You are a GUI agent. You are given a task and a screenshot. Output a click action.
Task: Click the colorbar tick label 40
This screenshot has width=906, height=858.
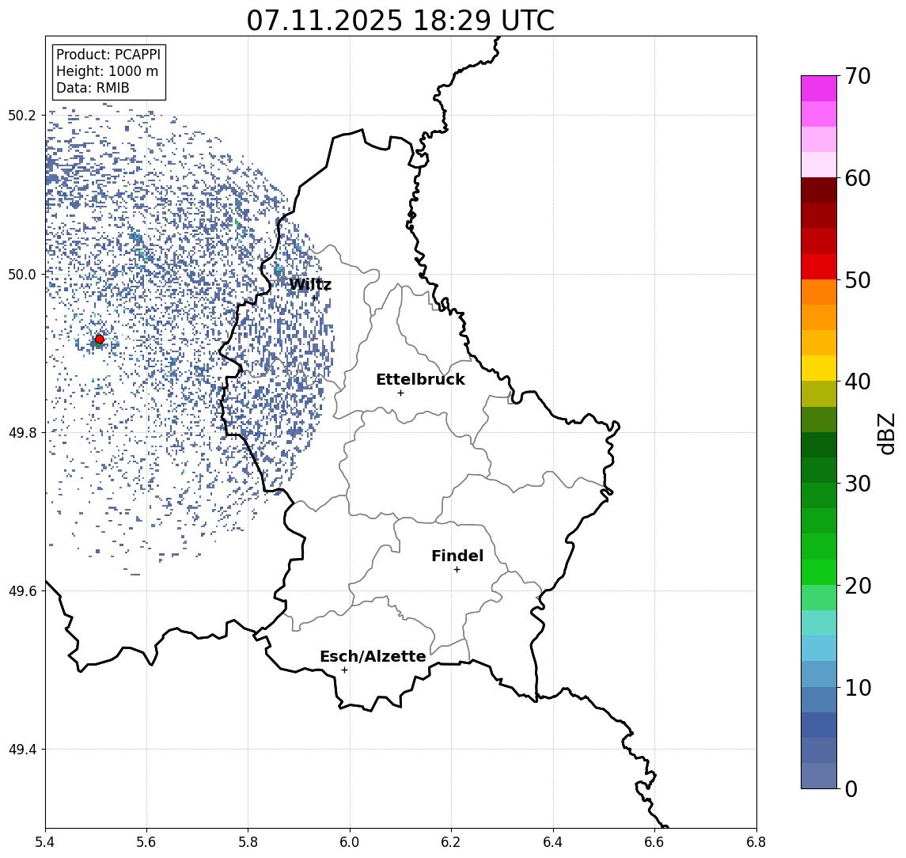tap(858, 382)
